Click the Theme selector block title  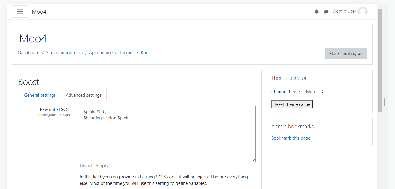click(289, 78)
